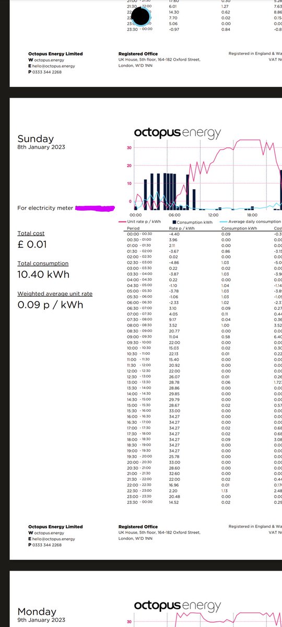Select the 'Sunday' day heading
Viewport: 282px width, 627px height.
pyautogui.click(x=36, y=139)
